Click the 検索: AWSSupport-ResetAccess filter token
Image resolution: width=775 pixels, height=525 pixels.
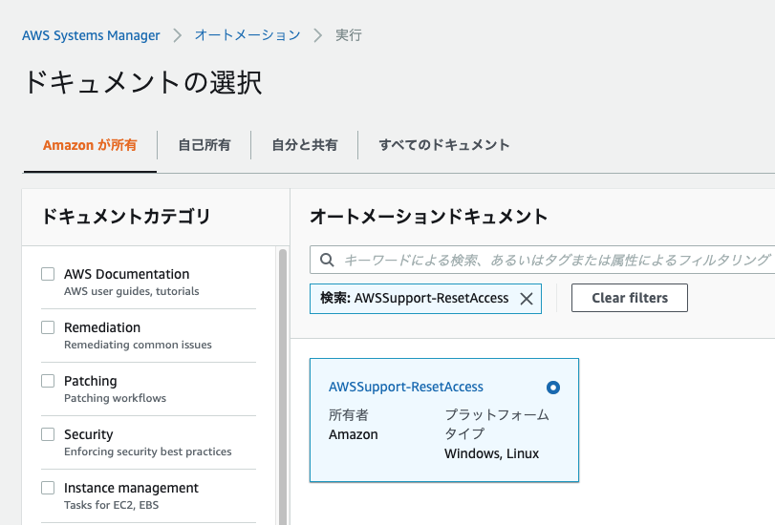tap(425, 299)
